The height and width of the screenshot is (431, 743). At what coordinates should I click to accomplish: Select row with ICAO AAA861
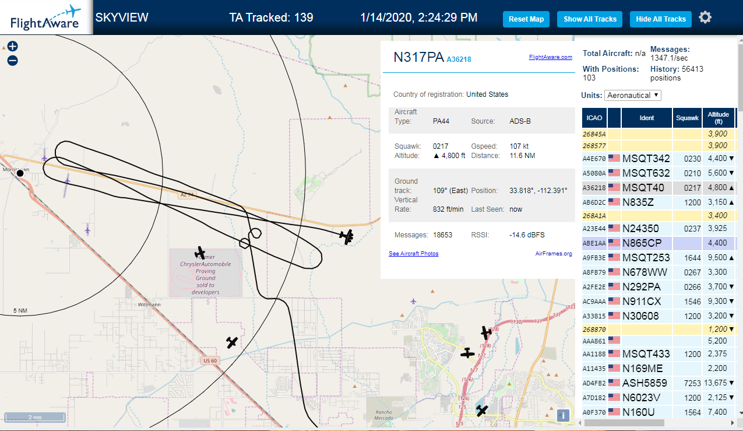(x=659, y=341)
